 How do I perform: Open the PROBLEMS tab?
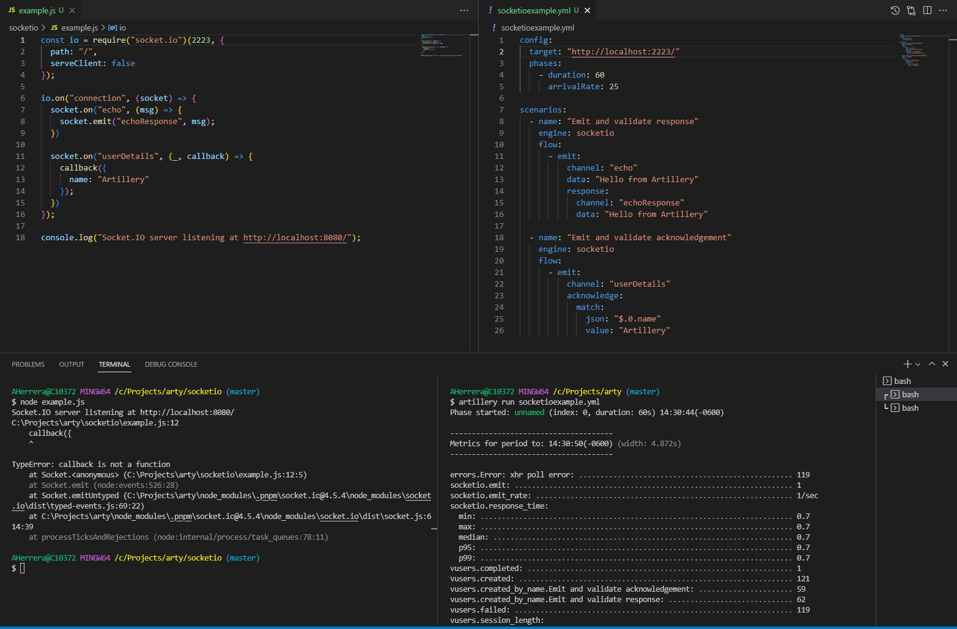tap(28, 364)
